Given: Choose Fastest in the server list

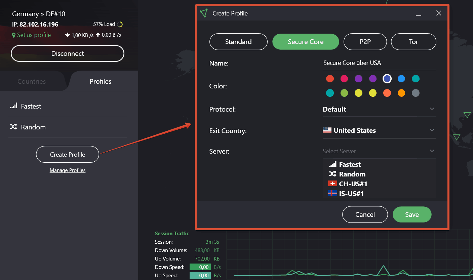Looking at the screenshot, I should [379, 164].
